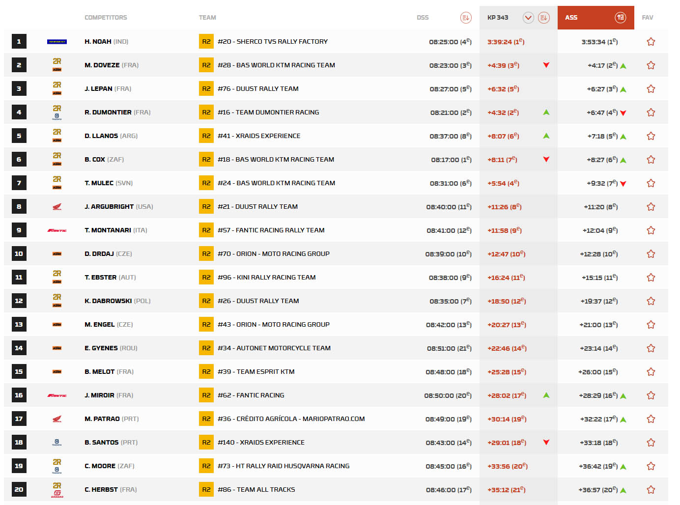
Task: Sort standings by the DSS column
Action: (465, 18)
